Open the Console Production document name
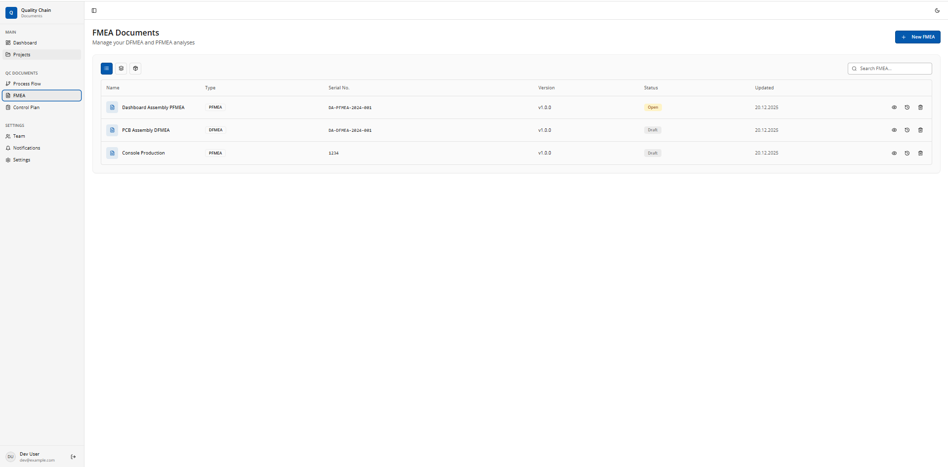948x467 pixels. [x=143, y=153]
